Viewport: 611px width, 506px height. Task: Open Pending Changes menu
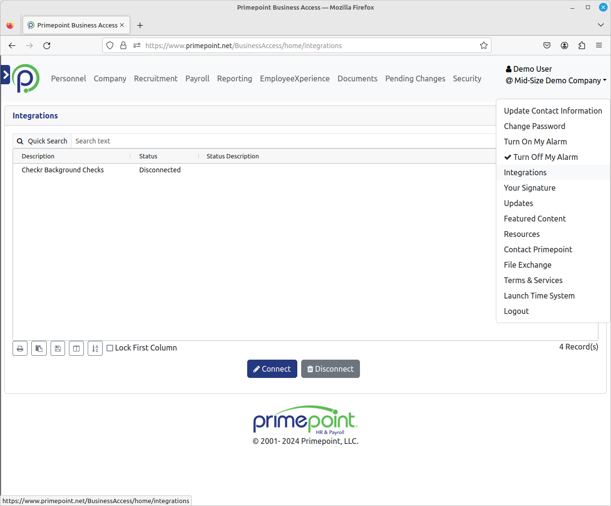(415, 78)
